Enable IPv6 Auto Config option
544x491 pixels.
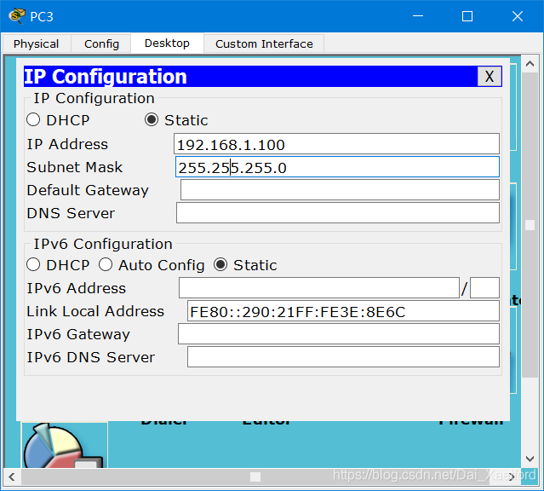coord(106,265)
